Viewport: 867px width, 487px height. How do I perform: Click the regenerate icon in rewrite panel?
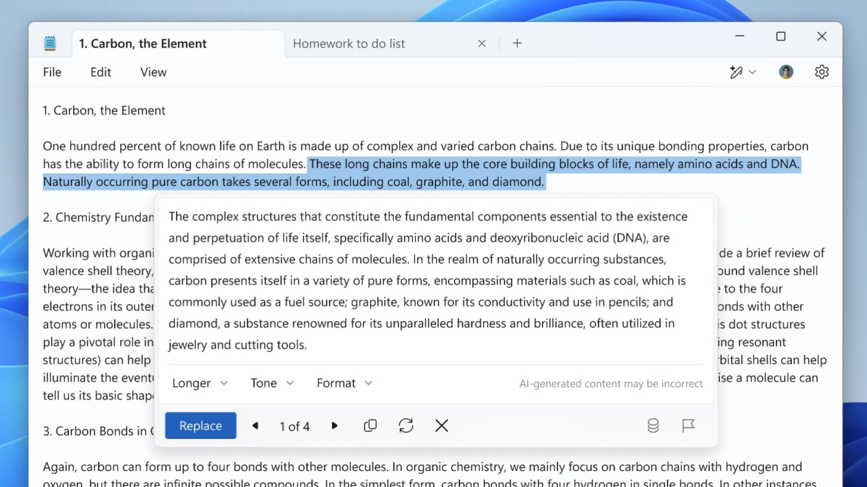click(405, 426)
